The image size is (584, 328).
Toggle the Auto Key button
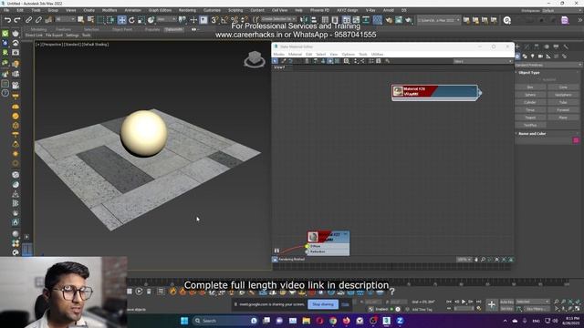pos(506,302)
